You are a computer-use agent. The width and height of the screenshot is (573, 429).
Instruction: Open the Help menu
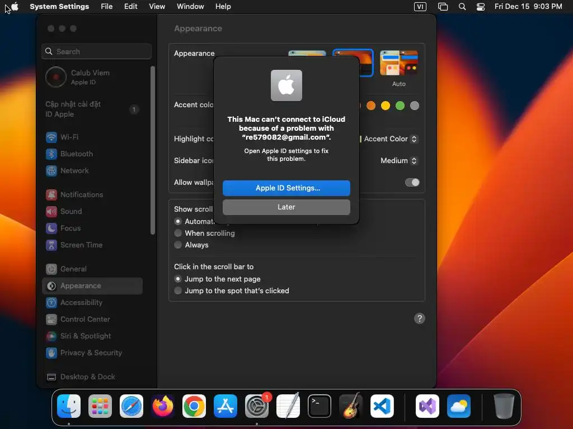click(223, 7)
